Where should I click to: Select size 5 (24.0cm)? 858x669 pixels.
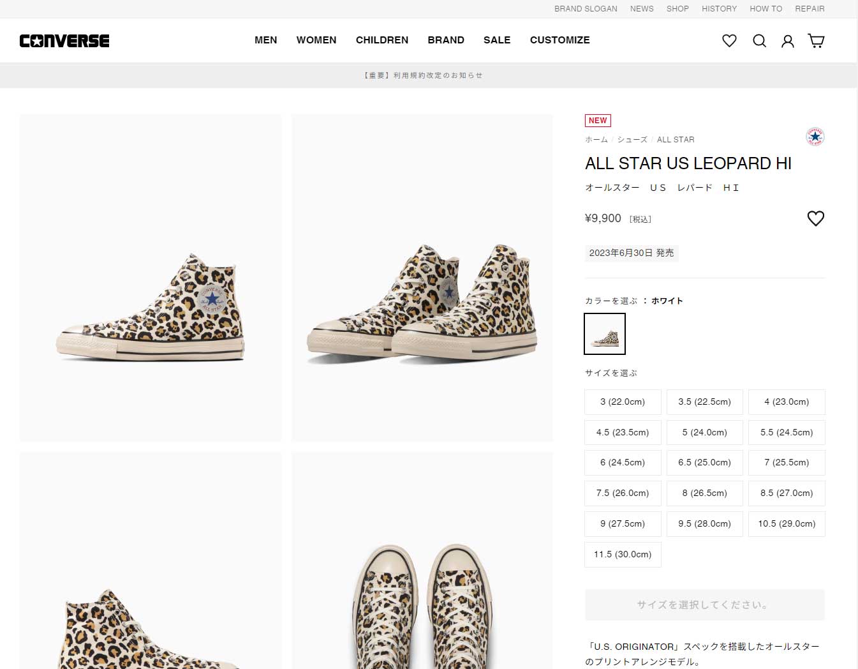704,432
